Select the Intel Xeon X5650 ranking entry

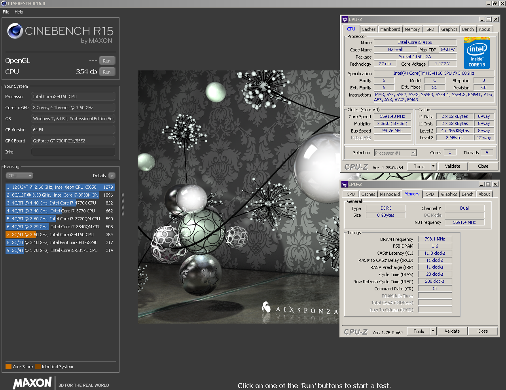point(59,187)
